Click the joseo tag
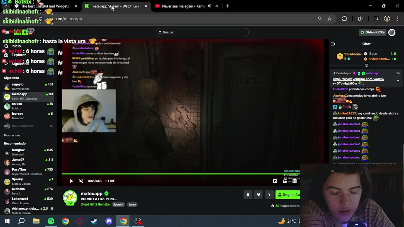The width and height of the screenshot is (404, 227). point(132,204)
